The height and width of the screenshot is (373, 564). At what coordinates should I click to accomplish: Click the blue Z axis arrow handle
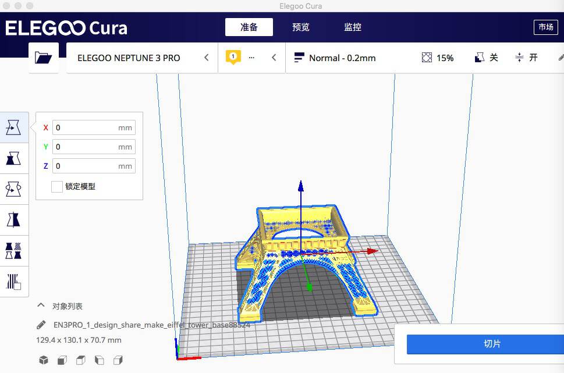pyautogui.click(x=301, y=186)
